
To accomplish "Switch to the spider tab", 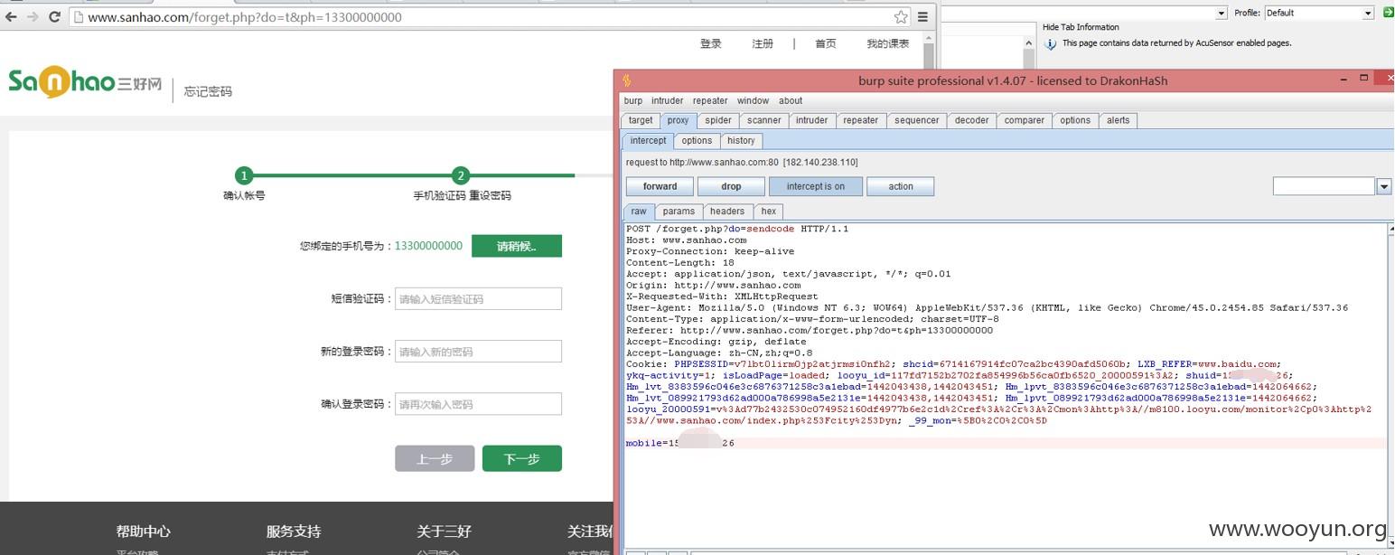I will (x=718, y=120).
